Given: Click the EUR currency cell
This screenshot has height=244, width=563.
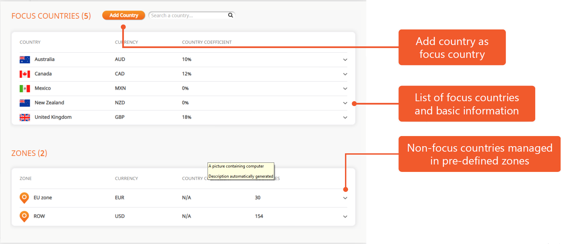Looking at the screenshot, I should (120, 198).
